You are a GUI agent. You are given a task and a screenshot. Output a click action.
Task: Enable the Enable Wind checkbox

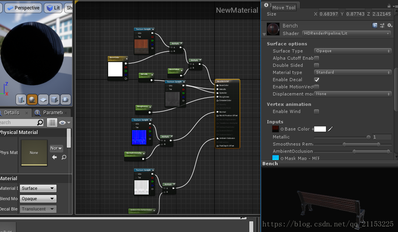tap(316, 111)
